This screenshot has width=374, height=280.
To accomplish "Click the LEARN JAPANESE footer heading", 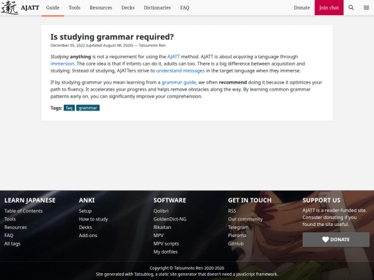I will 30,200.
